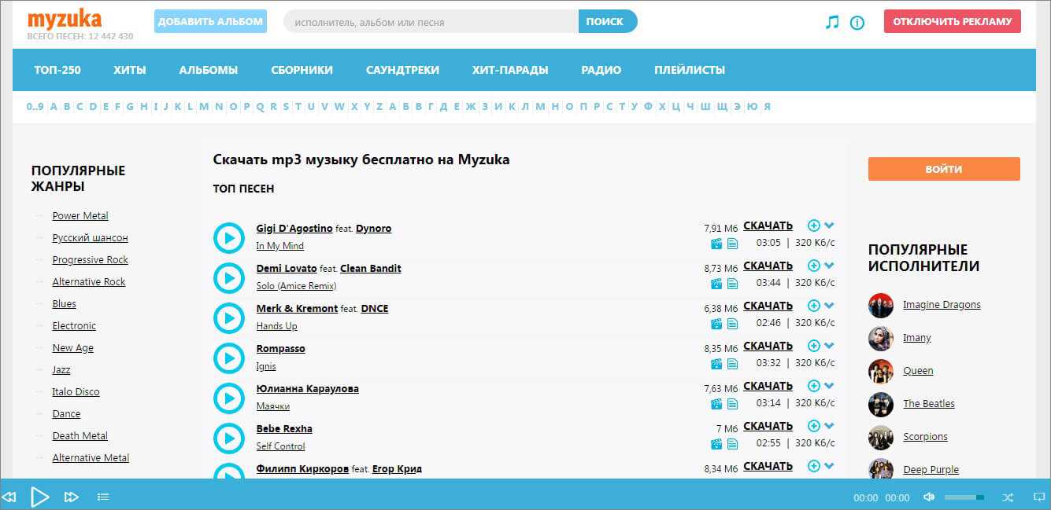Open the ПЛЕЙЛИСТЫ menu item
This screenshot has width=1051, height=510.
coord(690,70)
